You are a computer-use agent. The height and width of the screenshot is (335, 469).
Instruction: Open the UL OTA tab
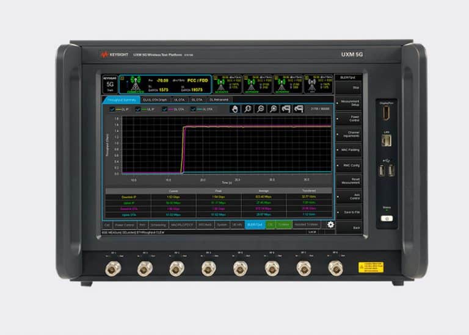coord(180,100)
